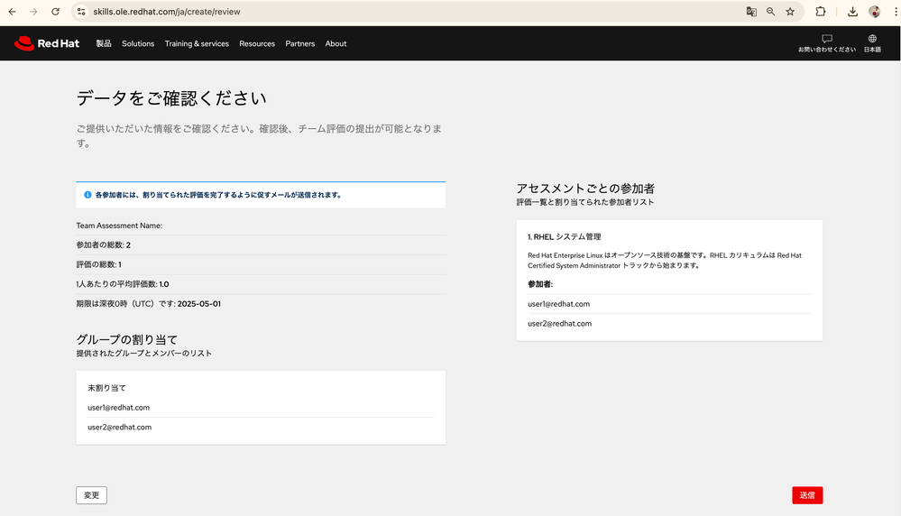
Task: Open the browser downloads icon
Action: (852, 12)
